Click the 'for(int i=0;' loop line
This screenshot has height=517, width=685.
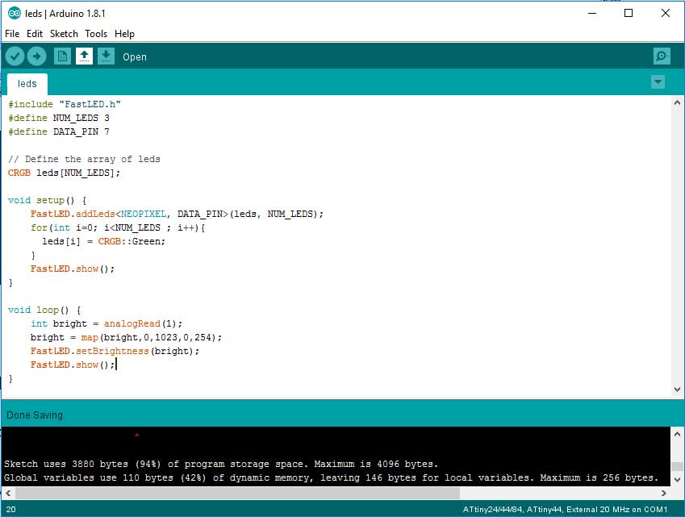pos(118,227)
